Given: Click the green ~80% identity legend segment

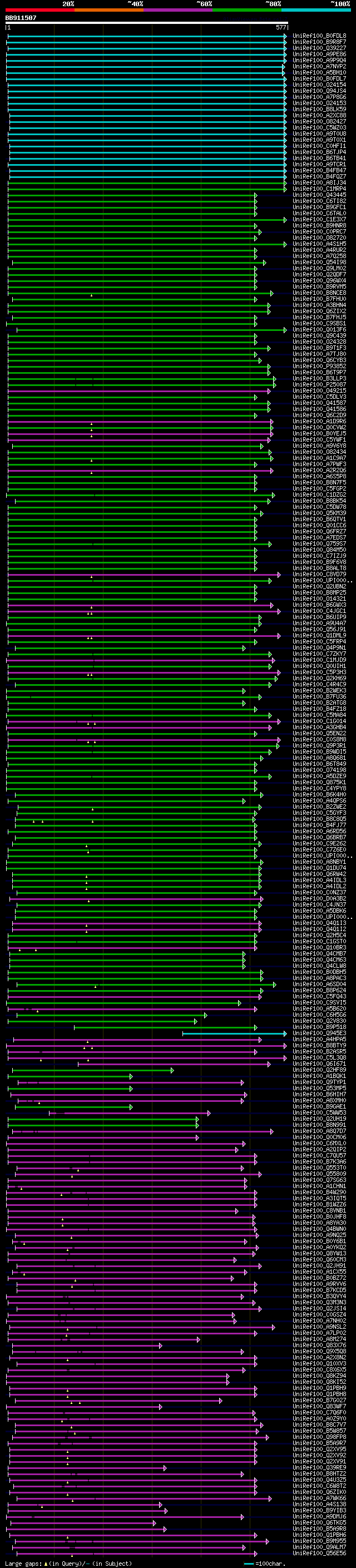Looking at the screenshot, I should tap(247, 10).
